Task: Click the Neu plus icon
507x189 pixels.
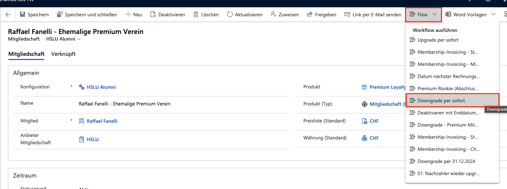Action: [x=128, y=15]
